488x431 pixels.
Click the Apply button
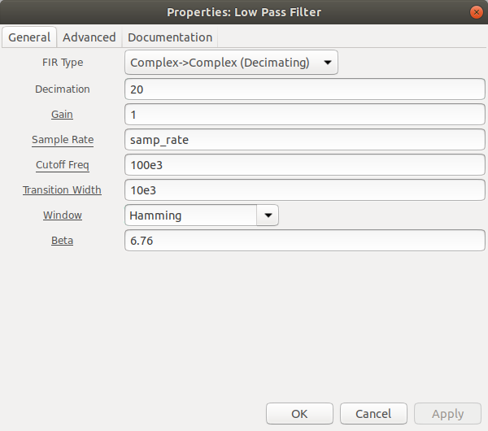[x=447, y=414]
